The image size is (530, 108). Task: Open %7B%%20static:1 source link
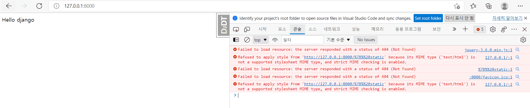click(495, 69)
